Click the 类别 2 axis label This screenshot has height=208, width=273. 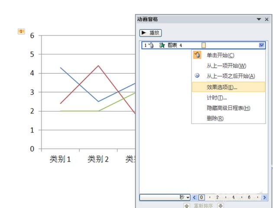coord(98,159)
